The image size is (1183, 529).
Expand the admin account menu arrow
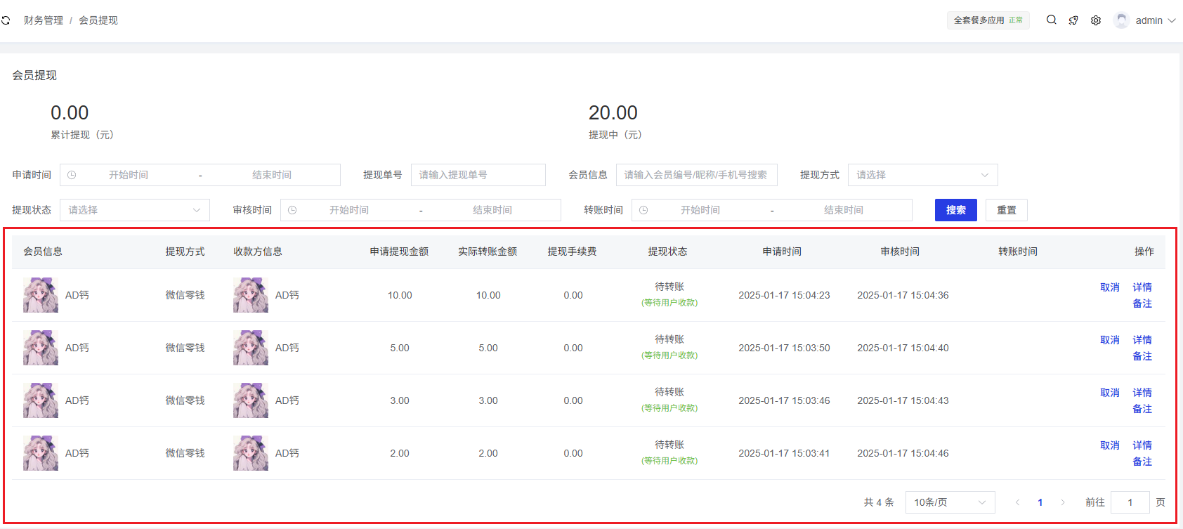[x=1172, y=20]
